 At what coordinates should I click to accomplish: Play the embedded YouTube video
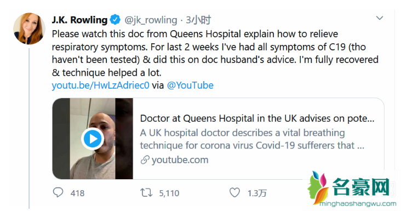[93, 139]
